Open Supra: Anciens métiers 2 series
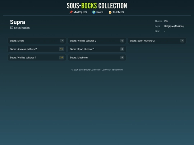The height and width of the screenshot is (145, 194). click(x=37, y=49)
